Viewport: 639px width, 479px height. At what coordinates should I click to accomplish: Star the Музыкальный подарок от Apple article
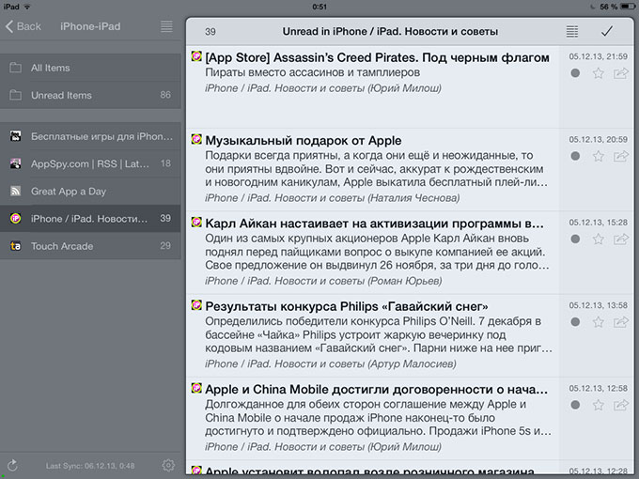pos(599,156)
